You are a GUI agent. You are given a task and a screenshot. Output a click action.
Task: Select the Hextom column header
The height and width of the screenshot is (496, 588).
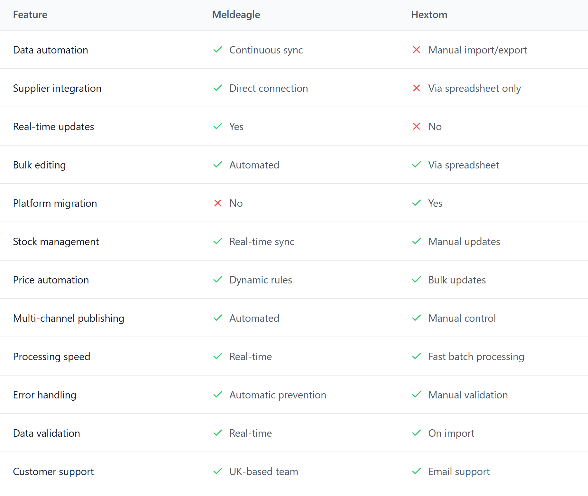(x=429, y=14)
